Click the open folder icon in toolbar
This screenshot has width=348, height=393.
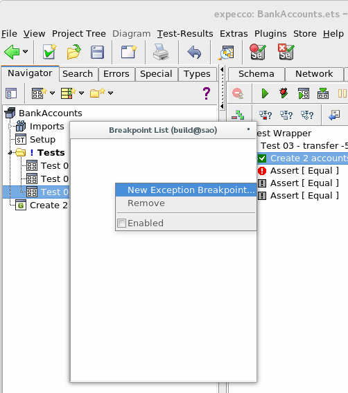pos(73,52)
